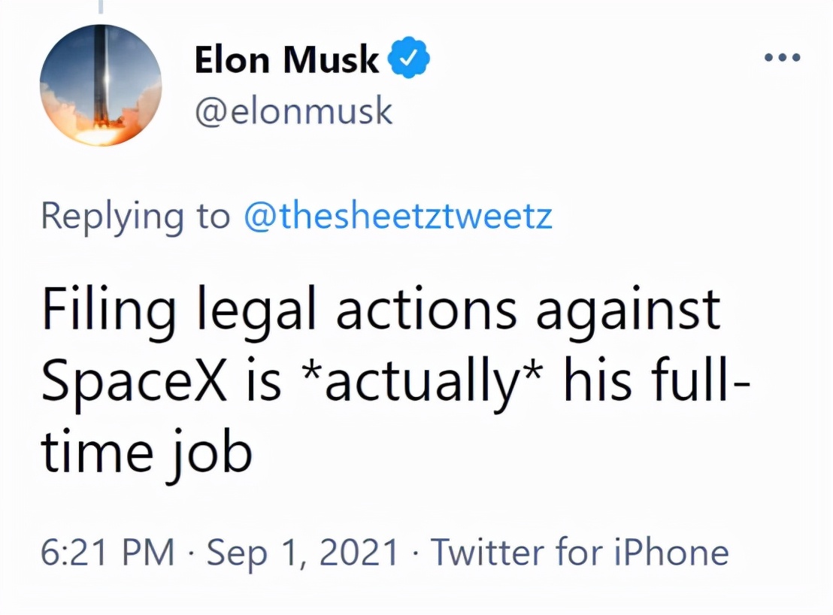Click the word "against" in the tweet
833x615 pixels.
[628, 311]
